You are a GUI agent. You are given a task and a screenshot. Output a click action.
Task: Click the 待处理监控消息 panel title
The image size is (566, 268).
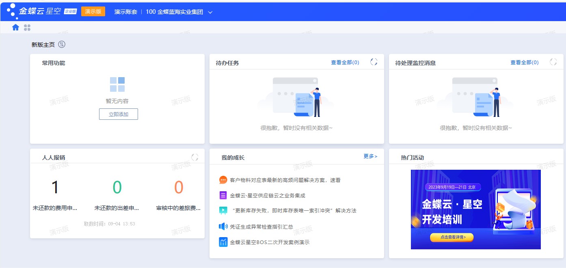(416, 63)
